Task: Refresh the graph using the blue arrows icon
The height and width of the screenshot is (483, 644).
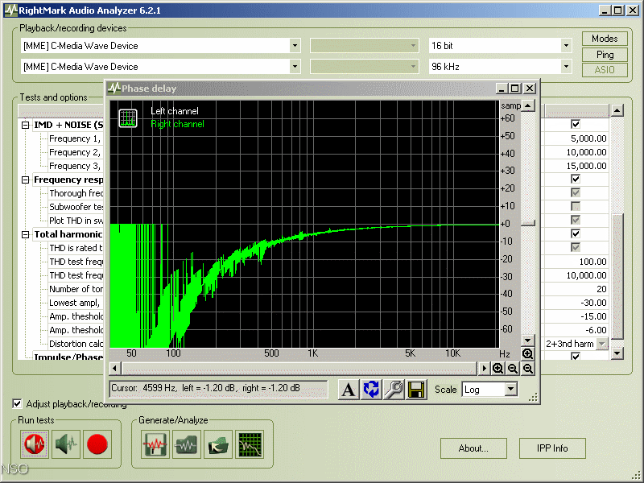Action: (371, 389)
